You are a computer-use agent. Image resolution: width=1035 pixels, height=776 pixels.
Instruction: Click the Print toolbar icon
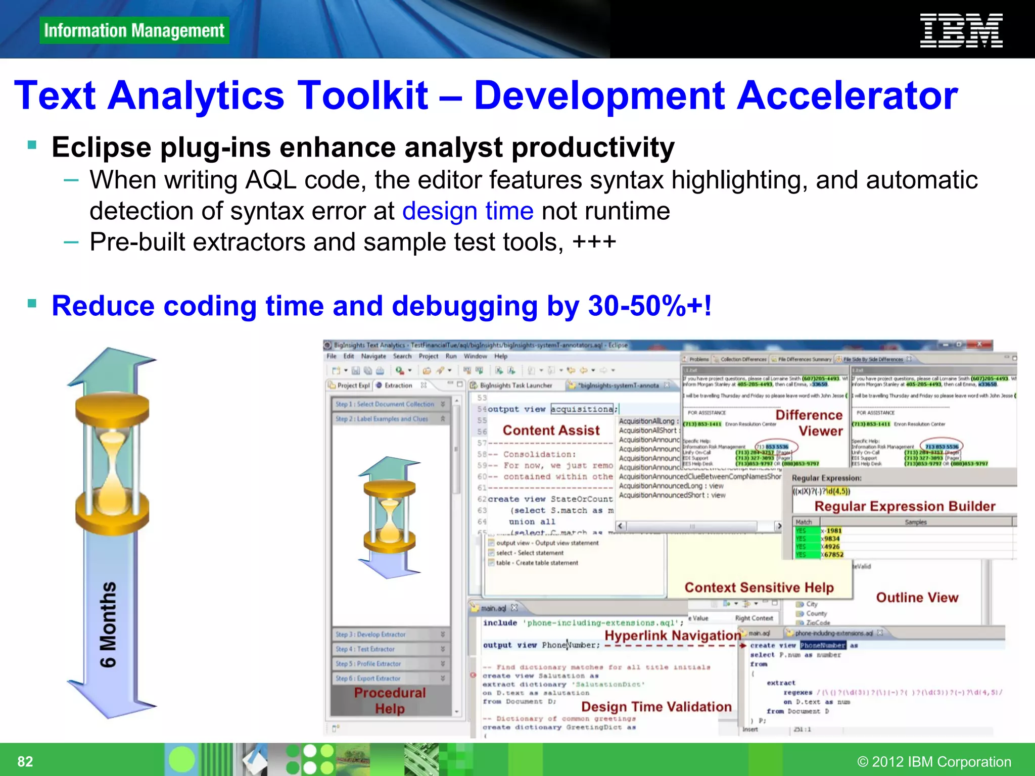point(380,370)
